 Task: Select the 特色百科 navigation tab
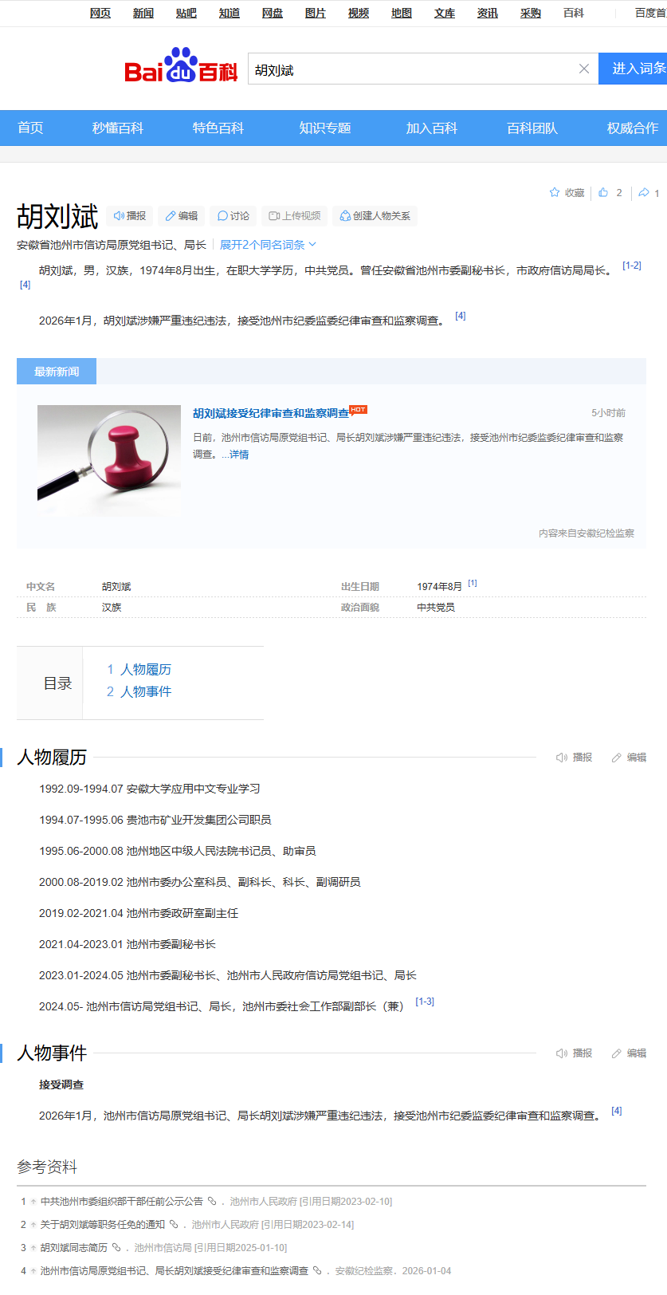(218, 128)
